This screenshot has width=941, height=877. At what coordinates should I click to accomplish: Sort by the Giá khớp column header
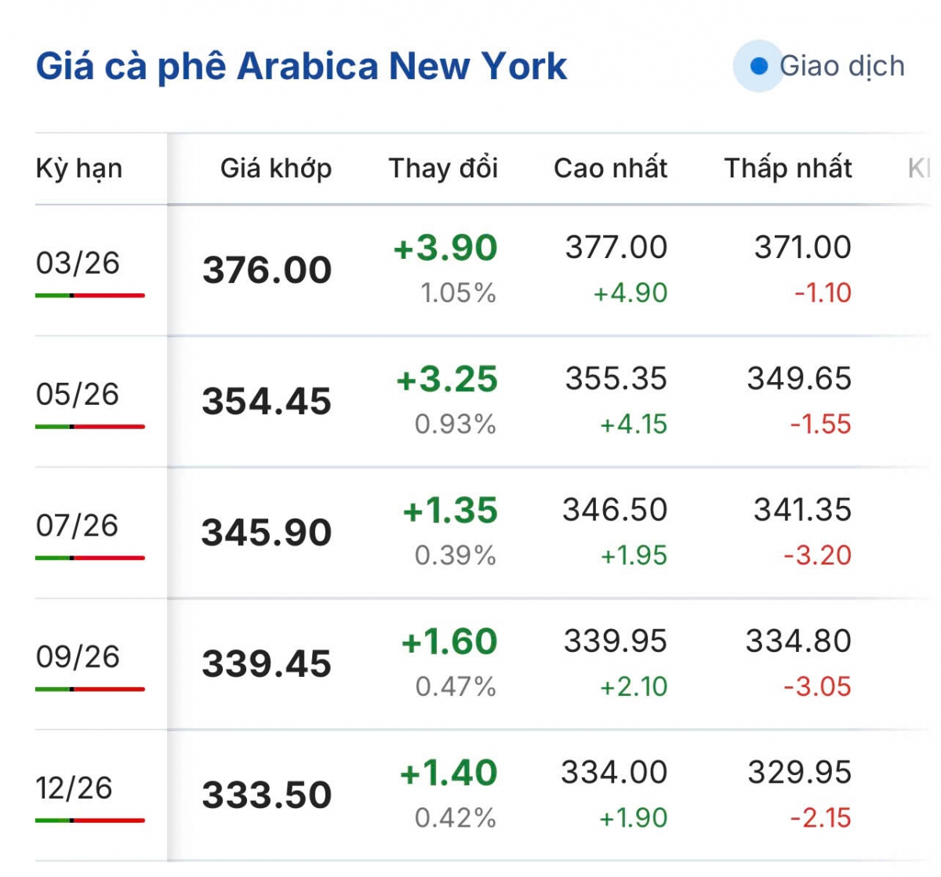(276, 169)
